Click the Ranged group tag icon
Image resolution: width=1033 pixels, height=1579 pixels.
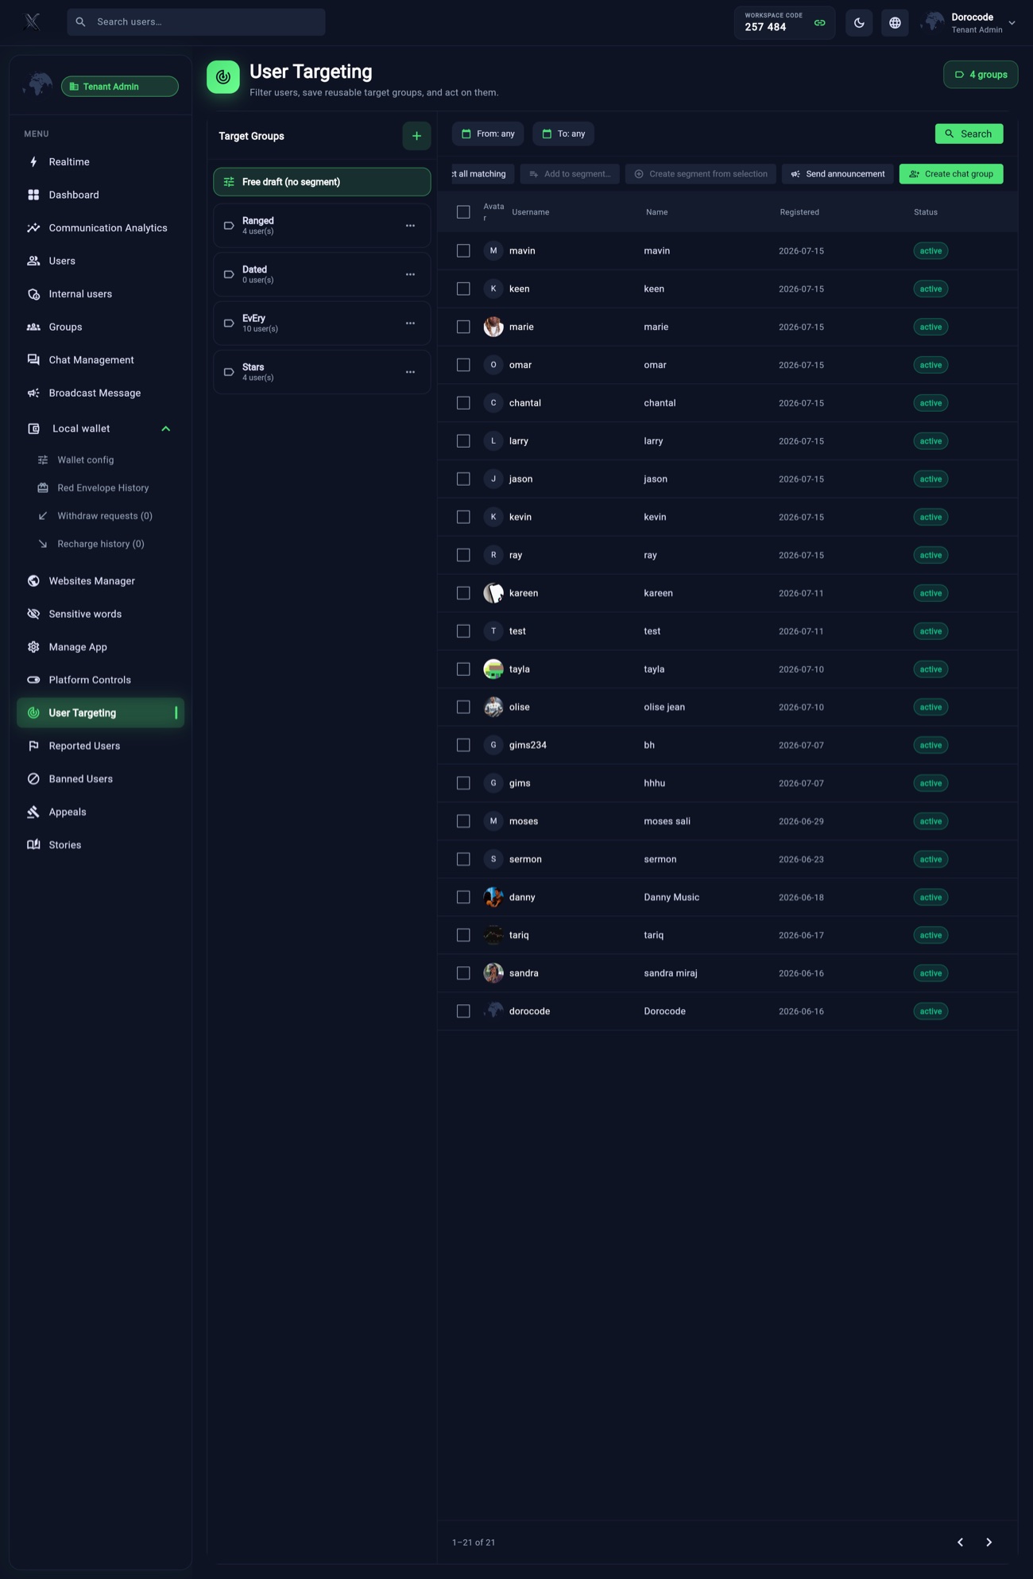point(229,226)
